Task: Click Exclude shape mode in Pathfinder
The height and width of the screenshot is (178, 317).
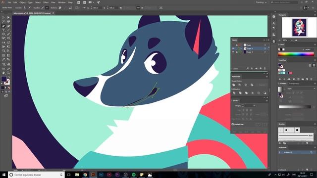Action: (252, 85)
